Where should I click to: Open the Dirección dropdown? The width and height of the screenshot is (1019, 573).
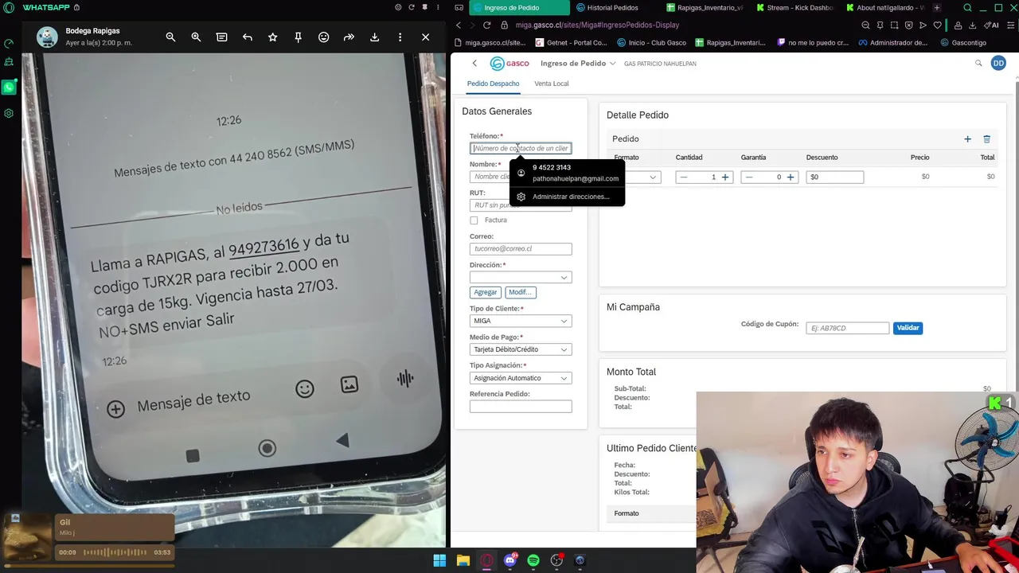pos(521,278)
